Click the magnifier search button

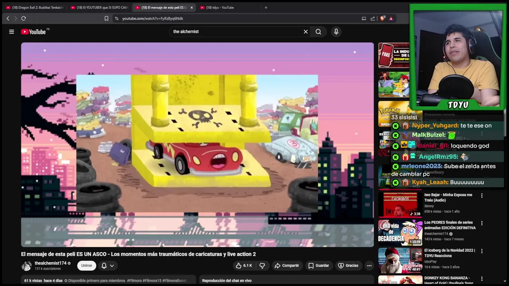pyautogui.click(x=318, y=32)
